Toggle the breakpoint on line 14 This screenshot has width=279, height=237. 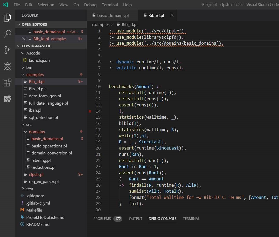pos(90,111)
